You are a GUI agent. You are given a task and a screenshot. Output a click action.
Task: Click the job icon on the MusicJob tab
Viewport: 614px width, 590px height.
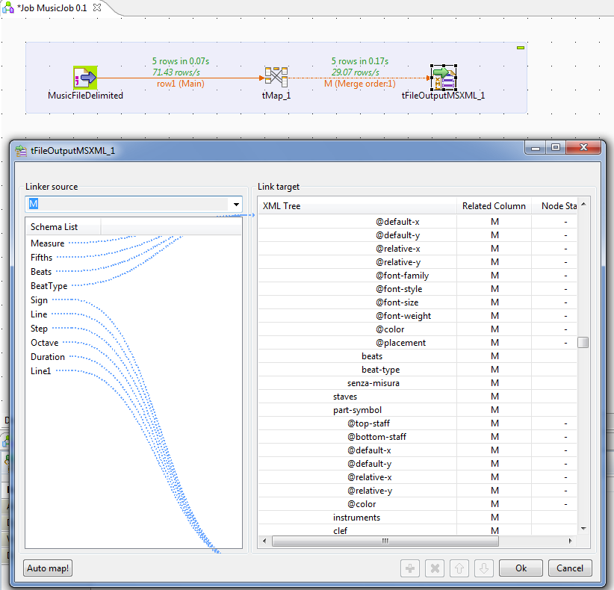pos(7,7)
